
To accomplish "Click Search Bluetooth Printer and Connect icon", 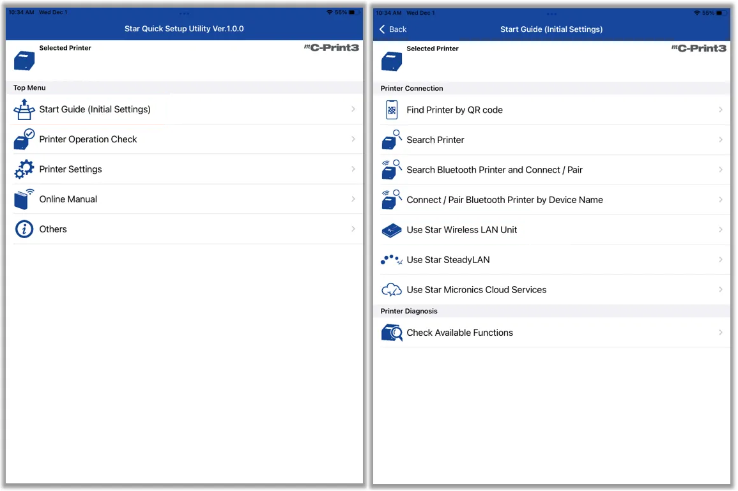I will point(392,170).
